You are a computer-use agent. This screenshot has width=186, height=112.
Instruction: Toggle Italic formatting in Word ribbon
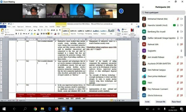tap(19, 34)
